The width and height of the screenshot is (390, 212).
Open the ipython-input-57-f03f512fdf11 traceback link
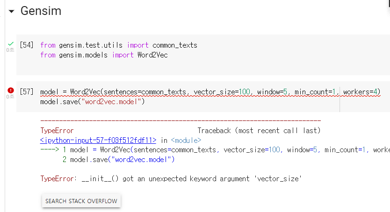tap(98, 140)
